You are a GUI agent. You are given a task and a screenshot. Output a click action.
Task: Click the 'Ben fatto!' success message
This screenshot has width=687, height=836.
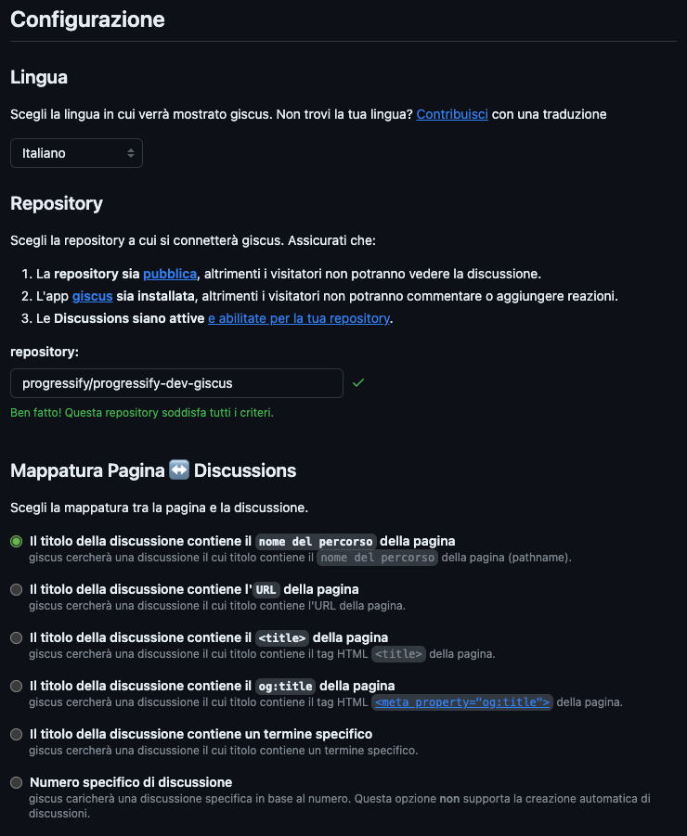click(141, 412)
